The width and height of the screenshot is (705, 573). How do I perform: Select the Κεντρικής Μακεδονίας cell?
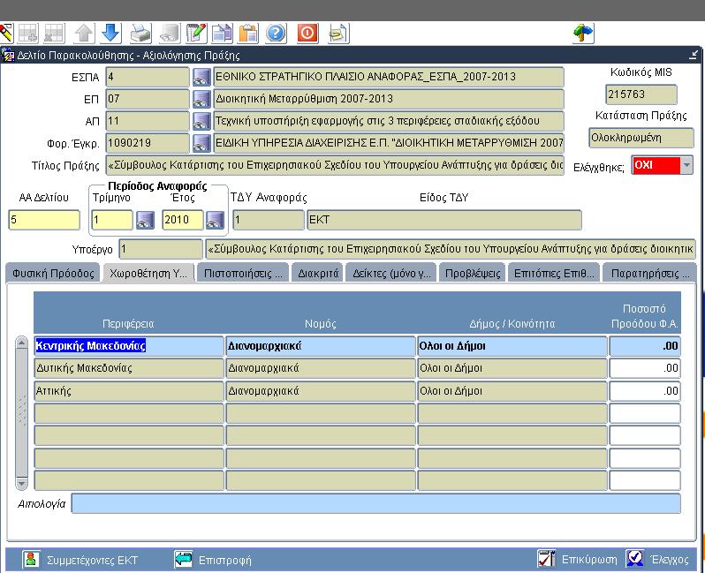click(x=129, y=345)
